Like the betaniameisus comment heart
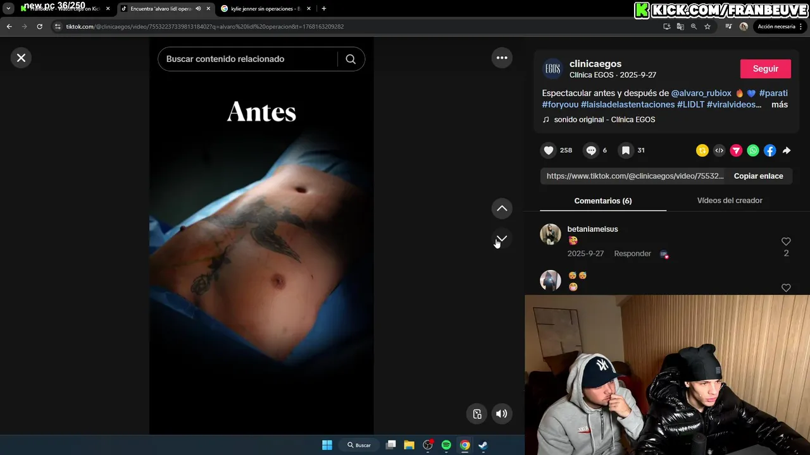The height and width of the screenshot is (455, 810). tap(786, 241)
